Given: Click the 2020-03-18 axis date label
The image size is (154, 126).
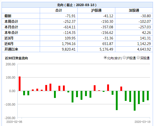Looking at the screenshot, I should (142, 122).
